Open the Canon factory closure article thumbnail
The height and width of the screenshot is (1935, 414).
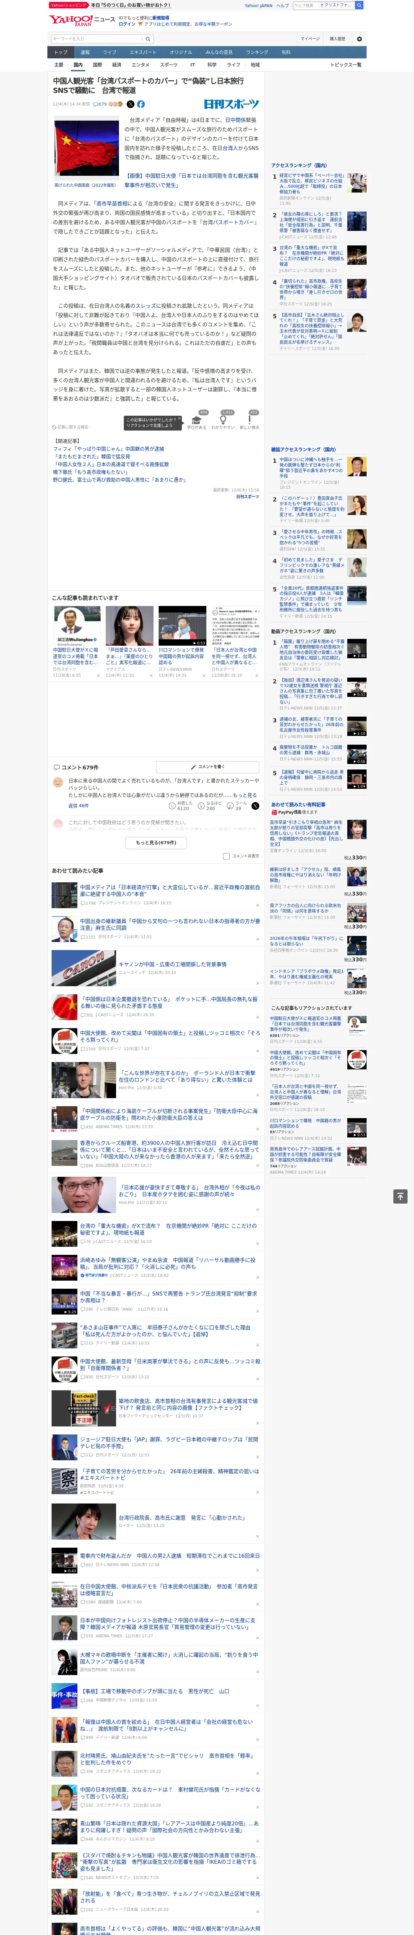tap(84, 968)
